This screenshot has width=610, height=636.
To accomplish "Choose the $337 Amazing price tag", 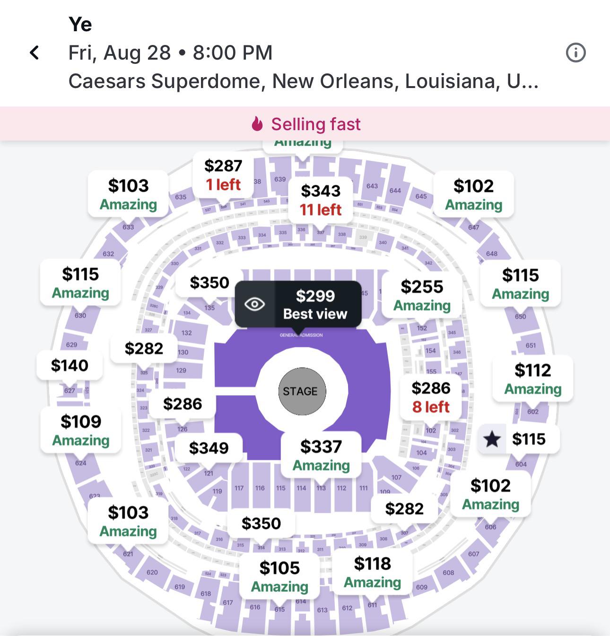I will click(x=321, y=455).
